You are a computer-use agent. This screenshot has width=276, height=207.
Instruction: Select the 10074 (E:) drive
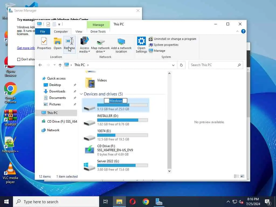point(115,135)
